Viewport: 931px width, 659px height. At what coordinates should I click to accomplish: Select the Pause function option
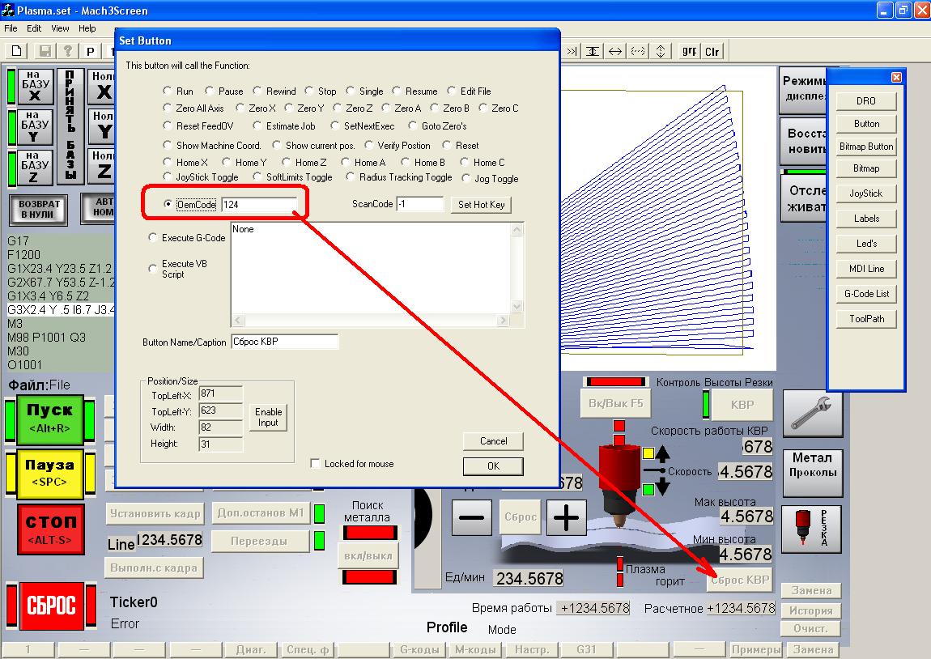pos(210,91)
